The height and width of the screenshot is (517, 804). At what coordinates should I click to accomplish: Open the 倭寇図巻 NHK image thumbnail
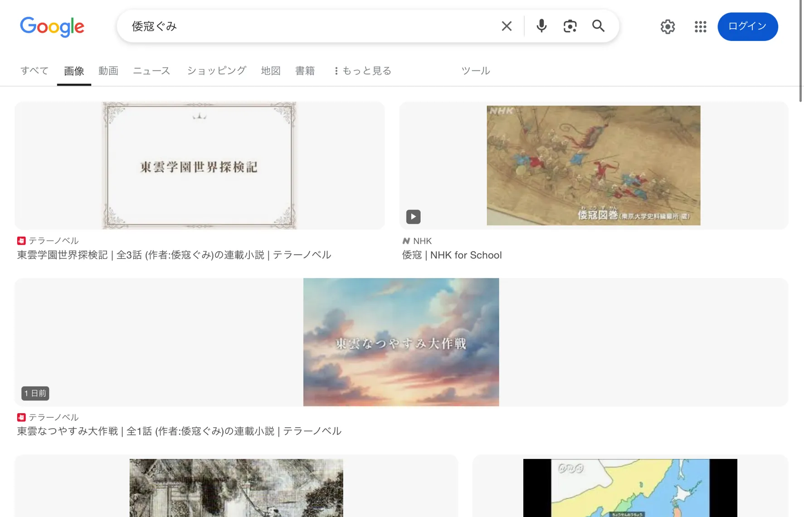[594, 166]
